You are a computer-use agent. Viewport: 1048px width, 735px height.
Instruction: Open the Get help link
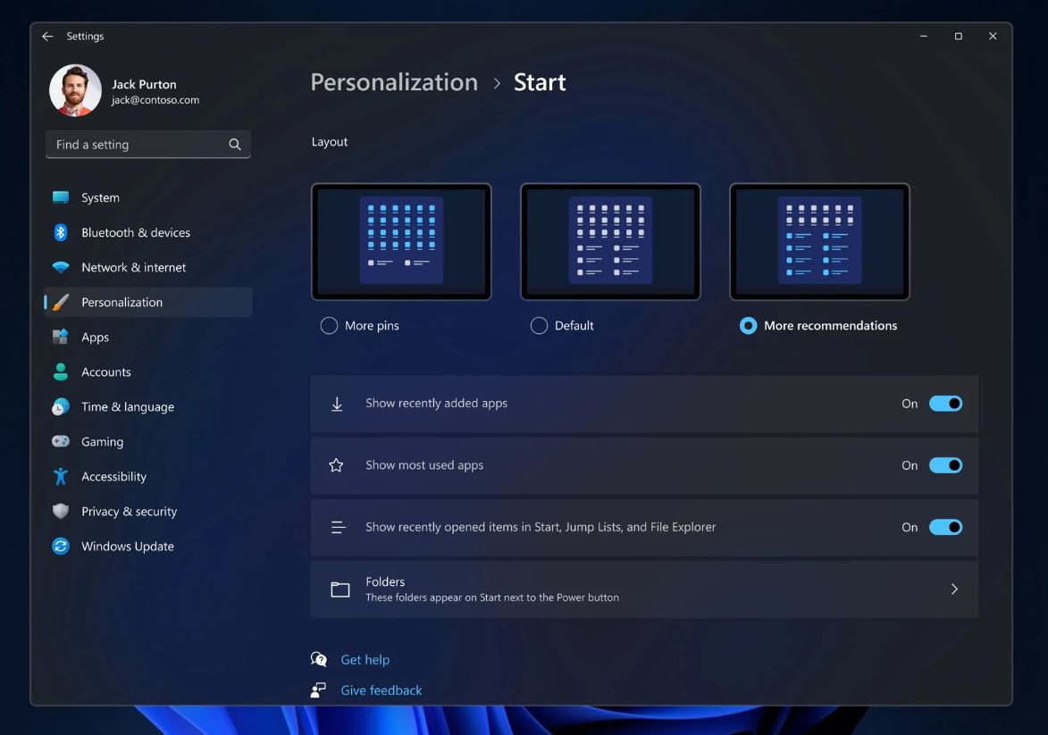coord(365,660)
